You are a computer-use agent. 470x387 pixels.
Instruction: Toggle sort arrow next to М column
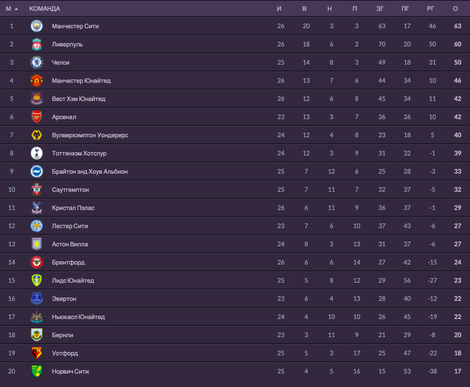[x=16, y=9]
